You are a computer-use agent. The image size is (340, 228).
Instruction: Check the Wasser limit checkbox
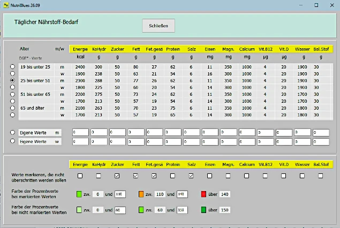tap(303, 176)
